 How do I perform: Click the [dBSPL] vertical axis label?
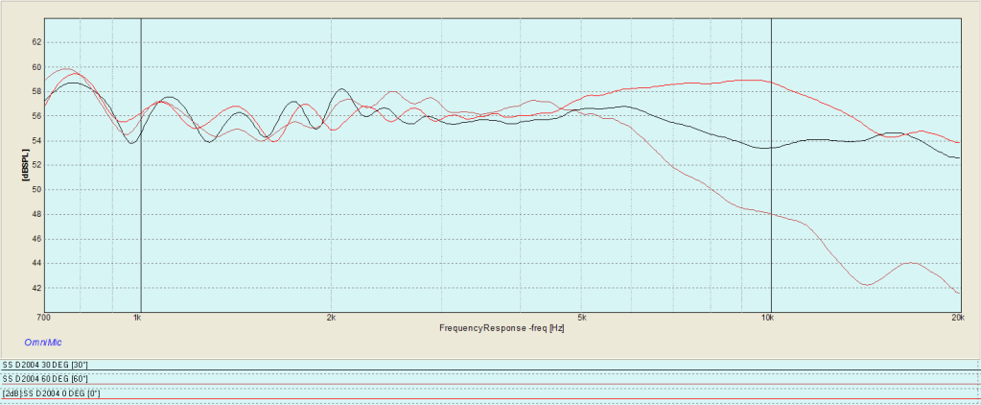pos(26,165)
